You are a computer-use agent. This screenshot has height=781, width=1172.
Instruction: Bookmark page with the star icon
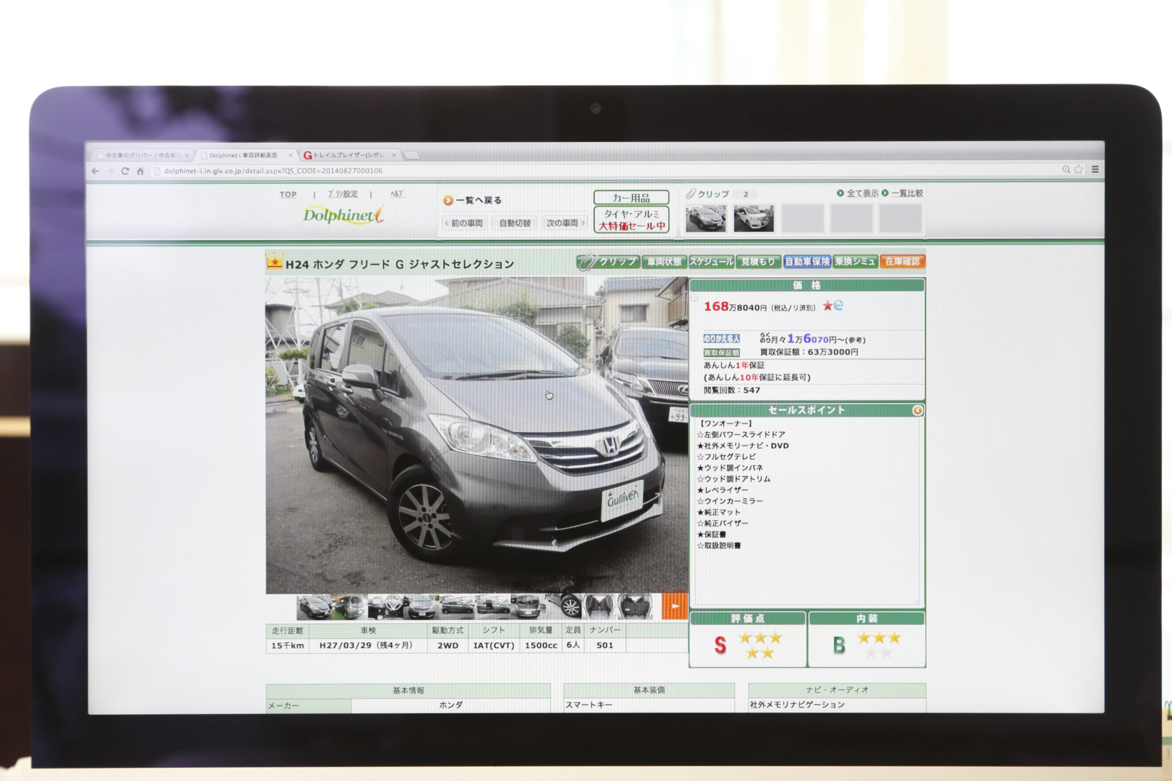pyautogui.click(x=1078, y=169)
